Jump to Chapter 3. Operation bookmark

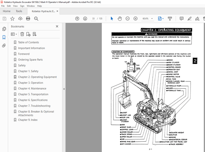coord(31,83)
